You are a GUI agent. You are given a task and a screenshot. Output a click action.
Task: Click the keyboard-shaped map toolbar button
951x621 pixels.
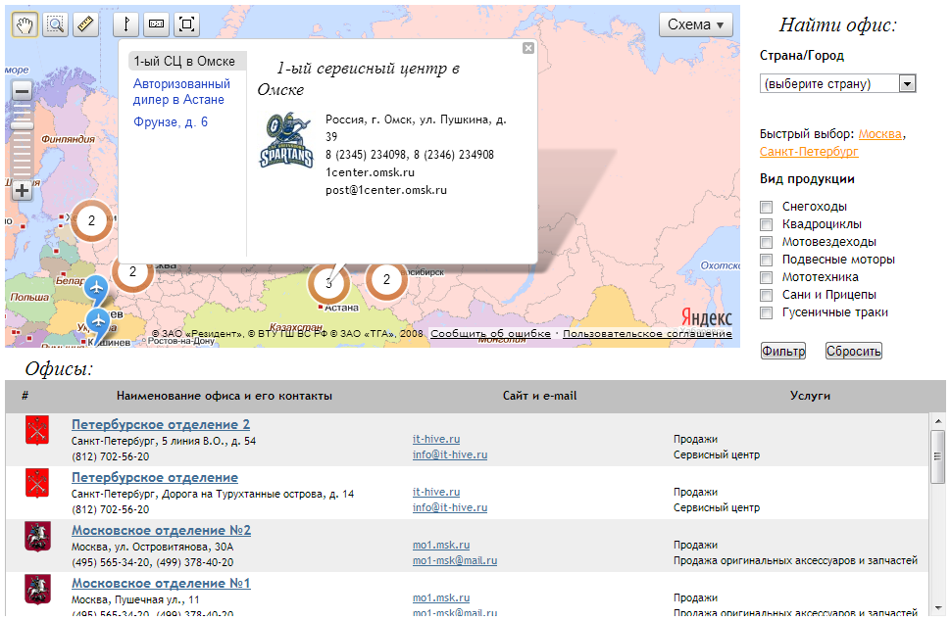157,24
